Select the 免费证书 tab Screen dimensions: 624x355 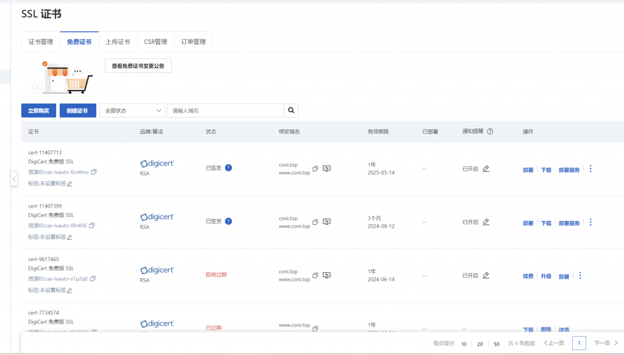pos(79,42)
